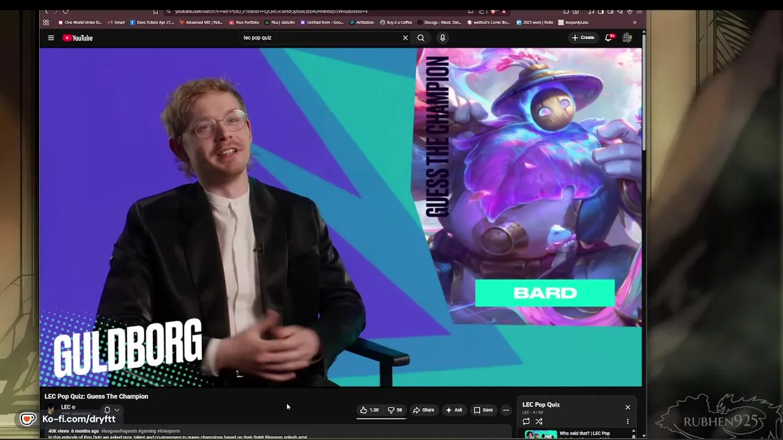Viewport: 783px width, 440px height.
Task: Open the Your Portfolio bookmark
Action: 244,23
